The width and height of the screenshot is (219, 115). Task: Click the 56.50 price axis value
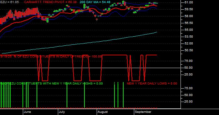tap(189, 23)
